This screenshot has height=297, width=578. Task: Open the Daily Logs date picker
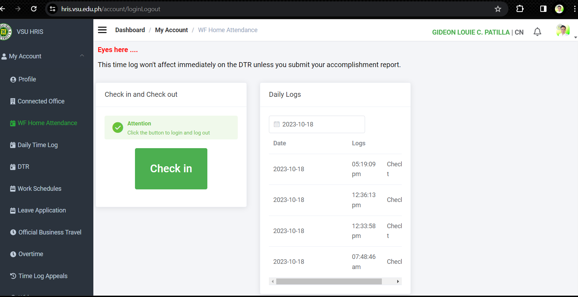[316, 124]
